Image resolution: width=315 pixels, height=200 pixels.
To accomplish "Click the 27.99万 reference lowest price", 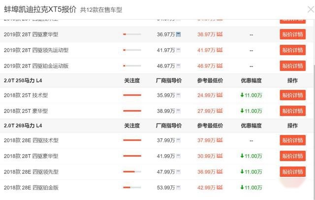I will click(206, 111).
